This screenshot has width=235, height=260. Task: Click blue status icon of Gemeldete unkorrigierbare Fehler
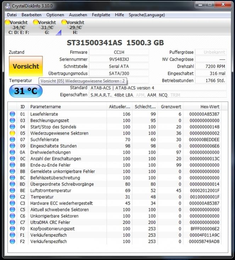point(12,171)
